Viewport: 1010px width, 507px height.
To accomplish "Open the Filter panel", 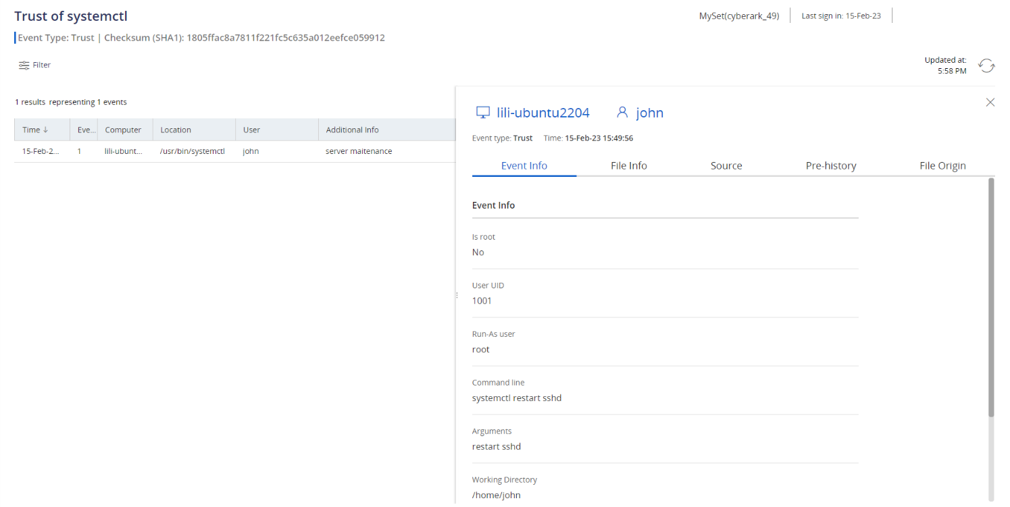I will pyautogui.click(x=34, y=65).
